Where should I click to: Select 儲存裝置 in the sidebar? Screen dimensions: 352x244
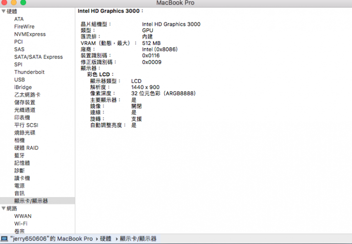tap(25, 102)
